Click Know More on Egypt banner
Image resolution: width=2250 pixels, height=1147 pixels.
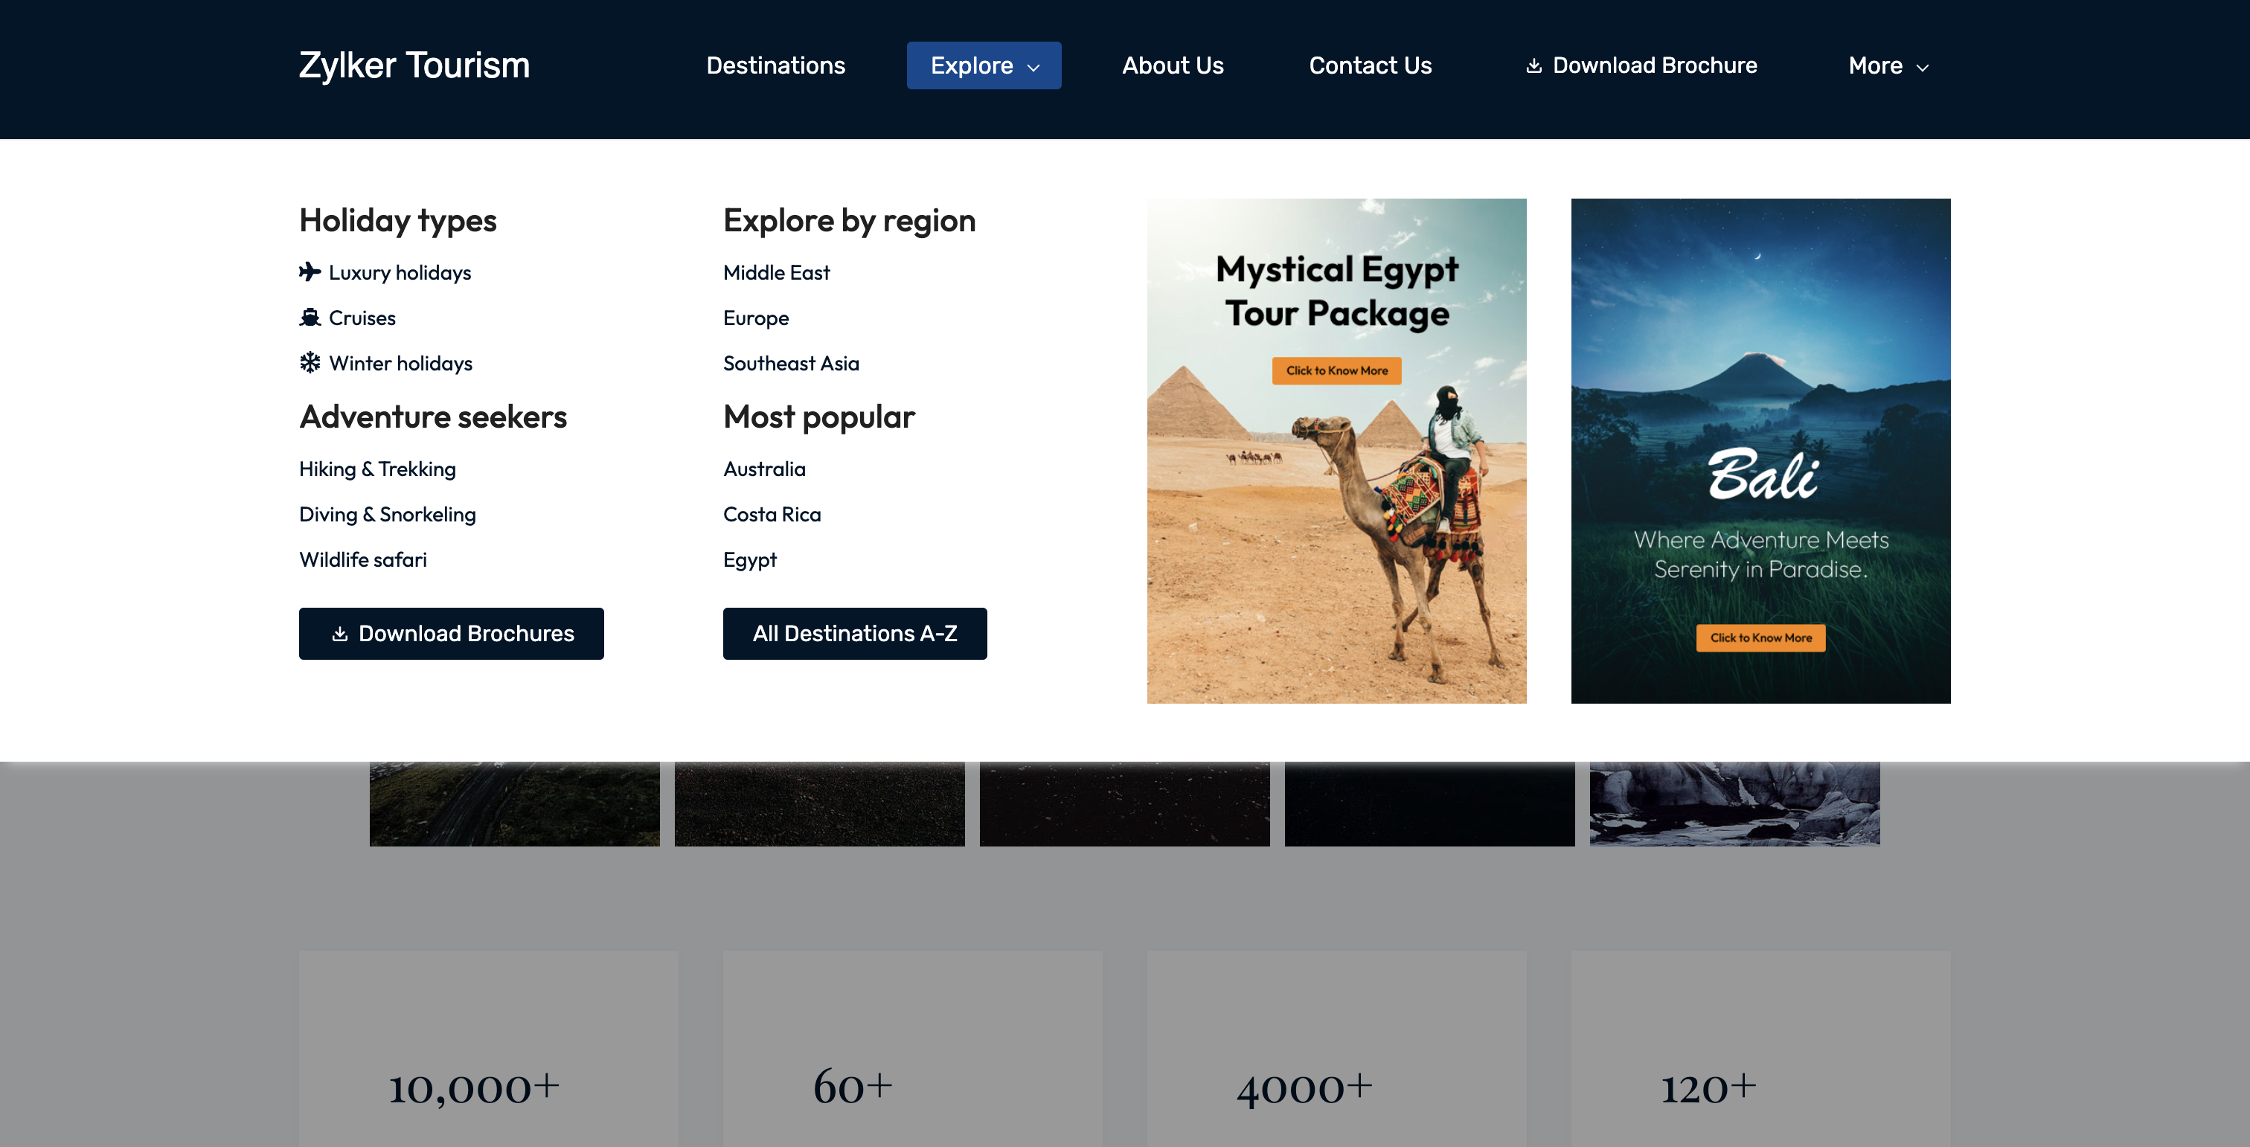point(1336,370)
